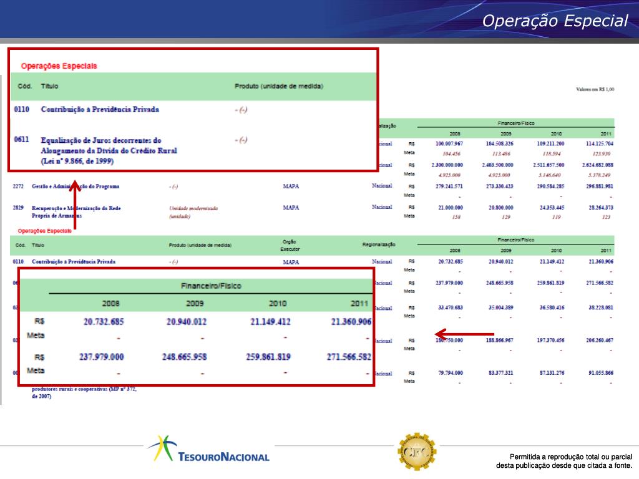639x479 pixels.
Task: Click value "290.584.285"
Action: [550, 186]
